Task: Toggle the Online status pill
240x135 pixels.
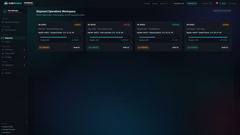Action: (223, 3)
